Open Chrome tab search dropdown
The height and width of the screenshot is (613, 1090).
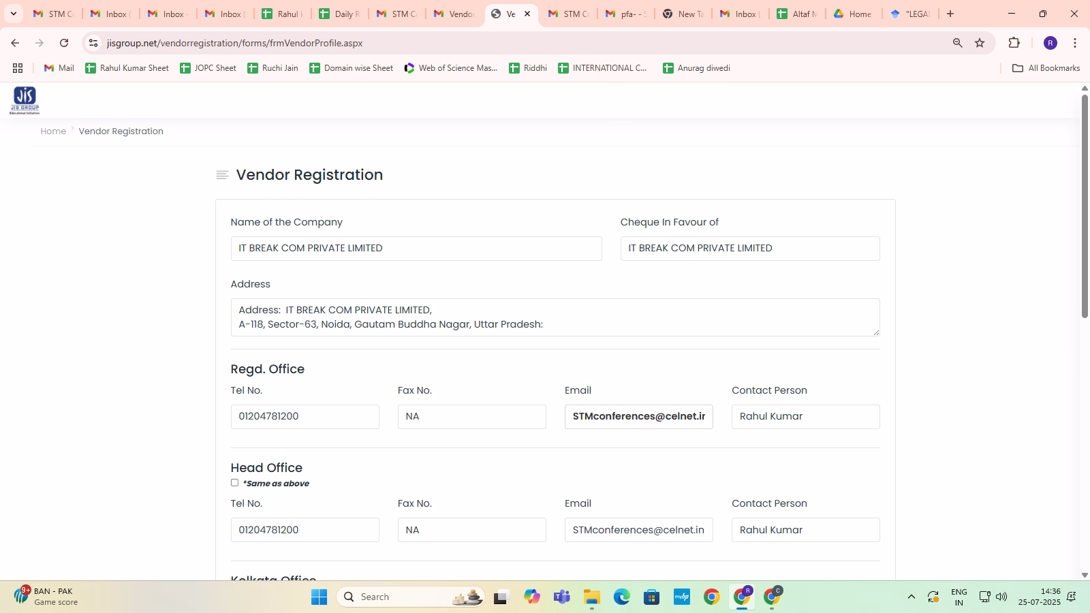click(13, 14)
